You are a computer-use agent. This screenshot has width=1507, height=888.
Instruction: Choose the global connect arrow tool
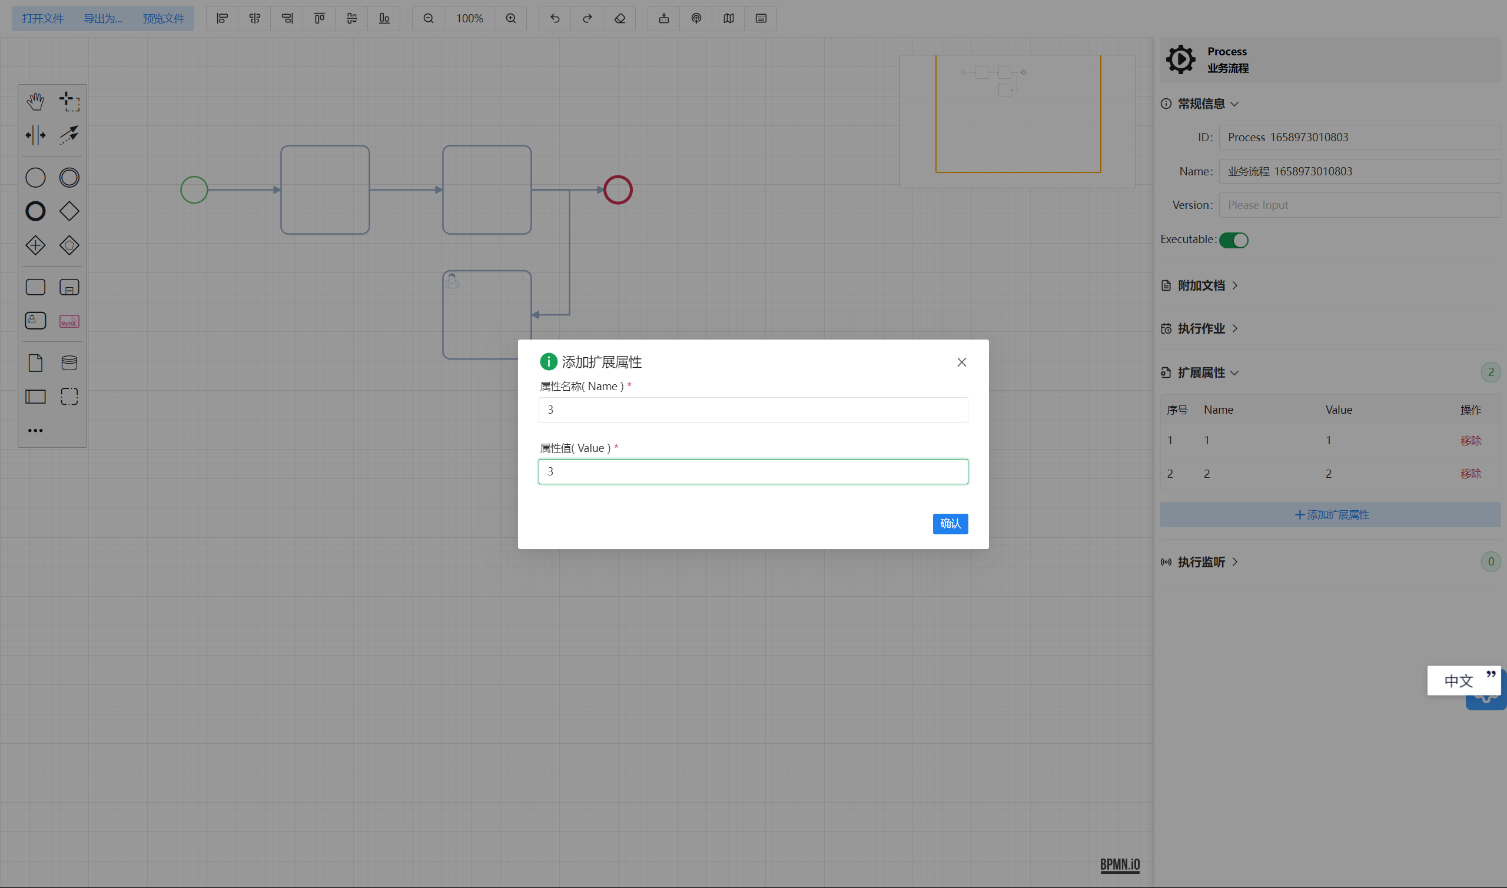(x=69, y=135)
